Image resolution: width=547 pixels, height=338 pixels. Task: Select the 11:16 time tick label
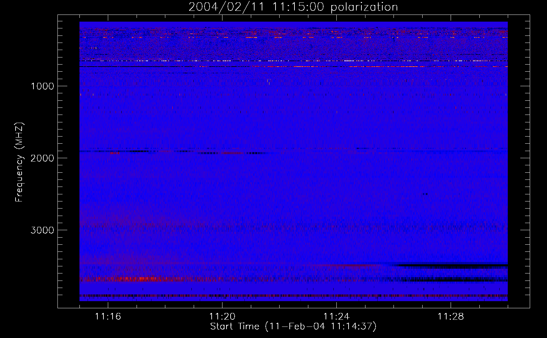tap(108, 316)
